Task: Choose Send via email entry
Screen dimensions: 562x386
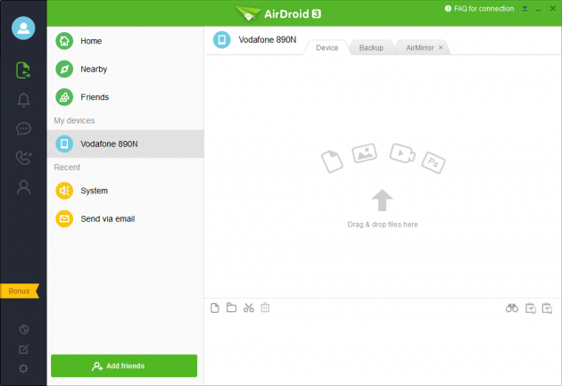Action: (x=125, y=218)
